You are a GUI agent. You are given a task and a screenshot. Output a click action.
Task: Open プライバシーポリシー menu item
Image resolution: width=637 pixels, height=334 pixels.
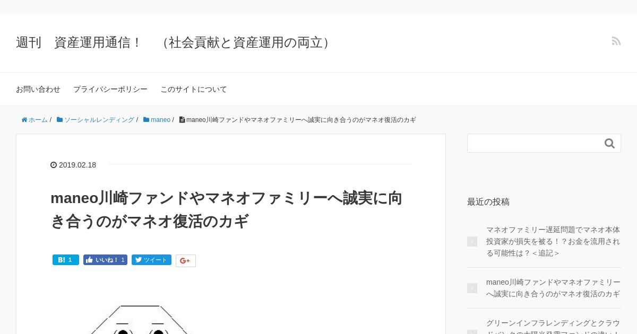coord(110,89)
